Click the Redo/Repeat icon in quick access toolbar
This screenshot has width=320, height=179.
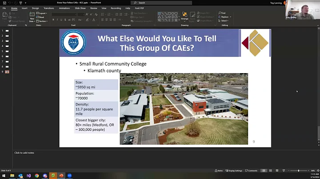point(16,3)
